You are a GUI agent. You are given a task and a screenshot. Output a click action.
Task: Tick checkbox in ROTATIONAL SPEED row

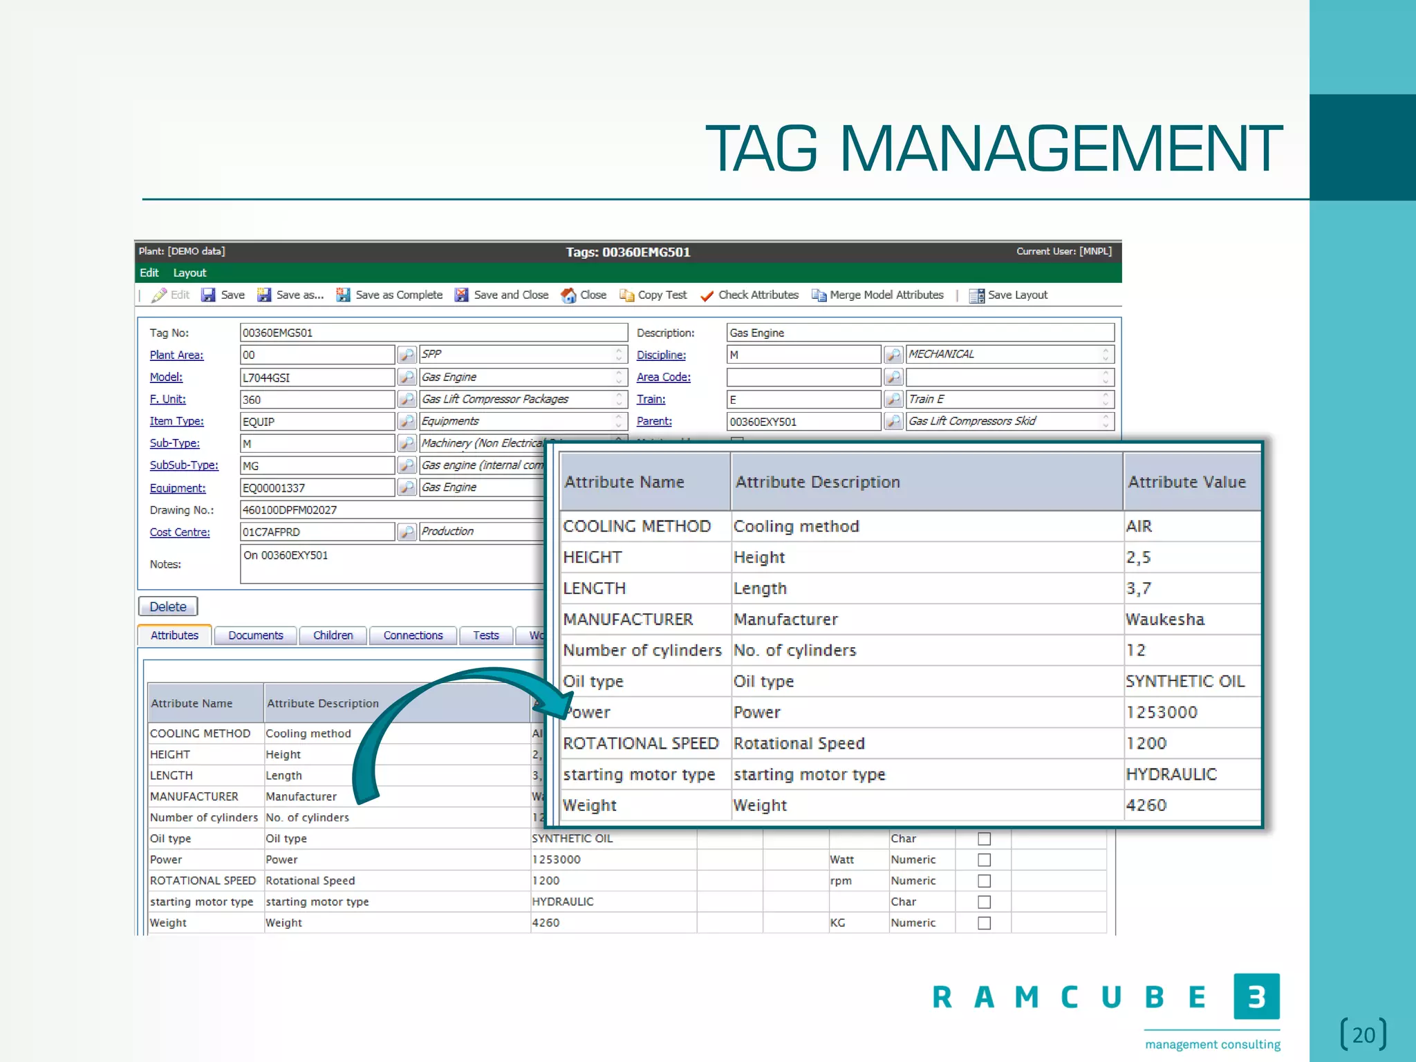(x=985, y=881)
